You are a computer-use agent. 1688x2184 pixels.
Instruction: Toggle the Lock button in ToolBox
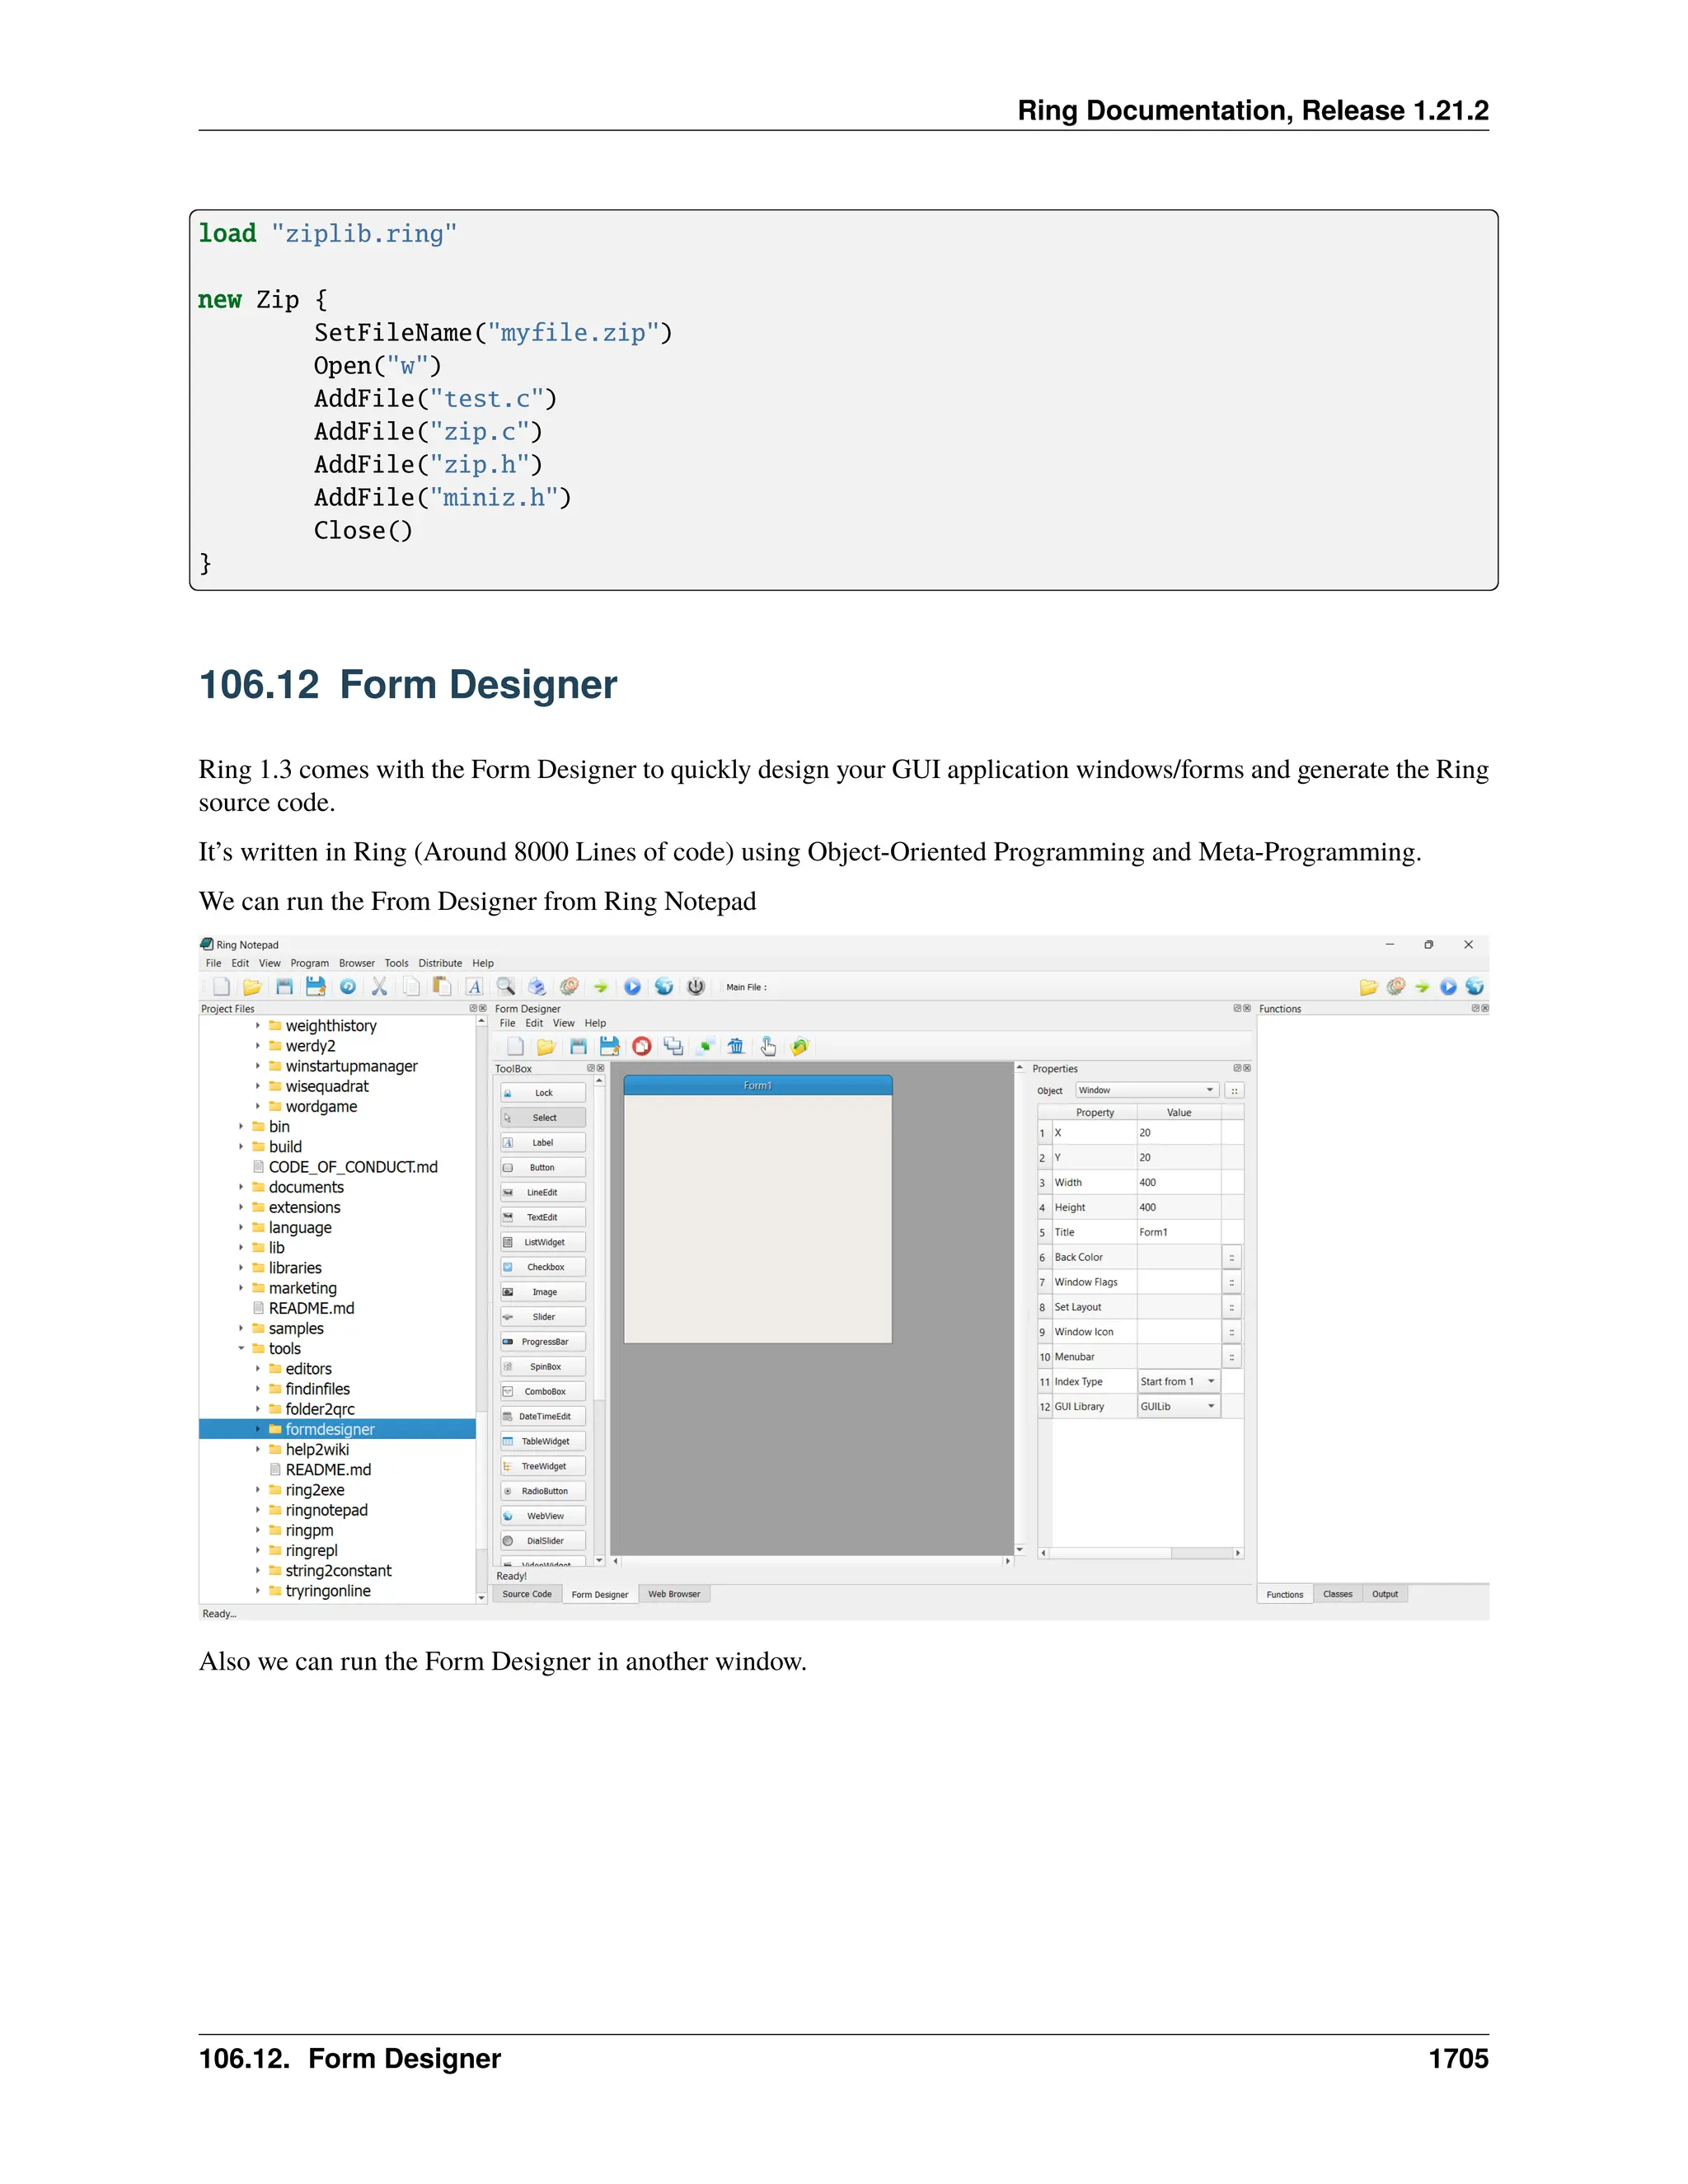543,1093
